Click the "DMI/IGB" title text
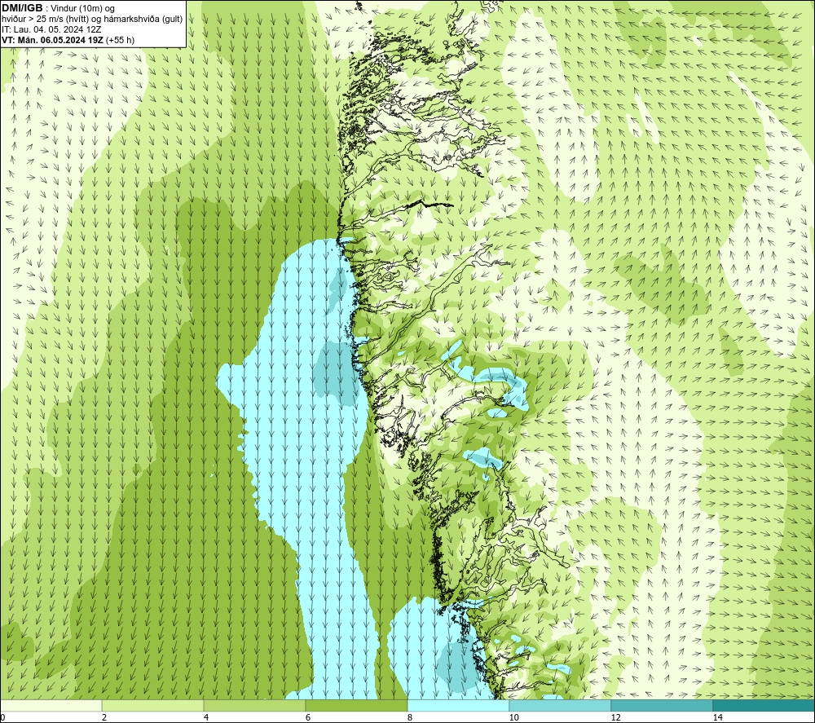815x723 pixels. coord(22,8)
